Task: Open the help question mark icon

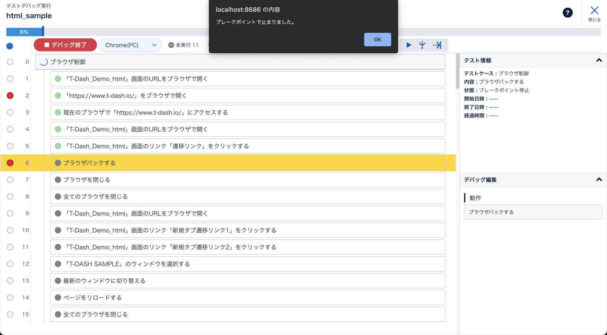Action: (x=567, y=13)
